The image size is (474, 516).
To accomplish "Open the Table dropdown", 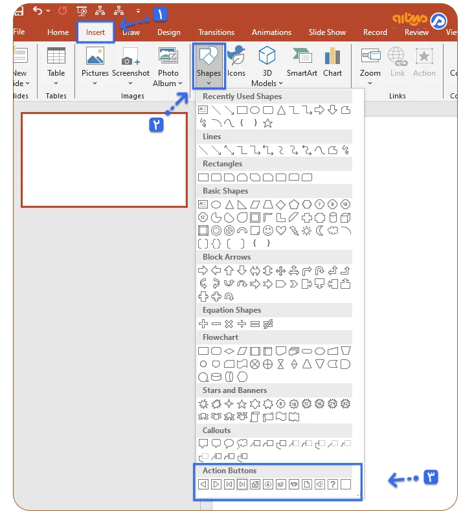I will (56, 67).
